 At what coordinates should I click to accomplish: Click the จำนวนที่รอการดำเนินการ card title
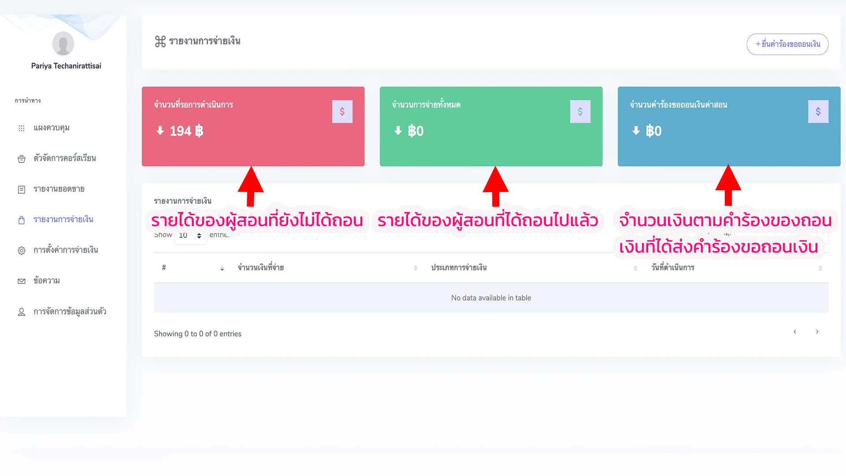pos(193,105)
